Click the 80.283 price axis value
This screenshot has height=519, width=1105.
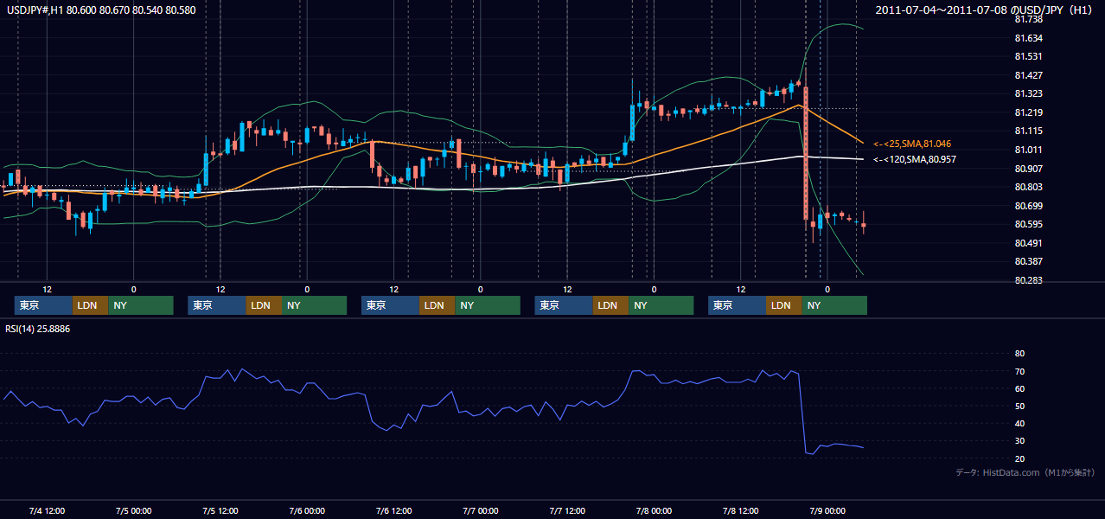[1027, 280]
